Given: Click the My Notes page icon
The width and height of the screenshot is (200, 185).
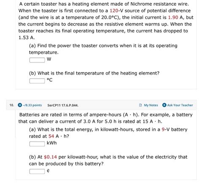Looking at the screenshot, I should click(140, 105).
